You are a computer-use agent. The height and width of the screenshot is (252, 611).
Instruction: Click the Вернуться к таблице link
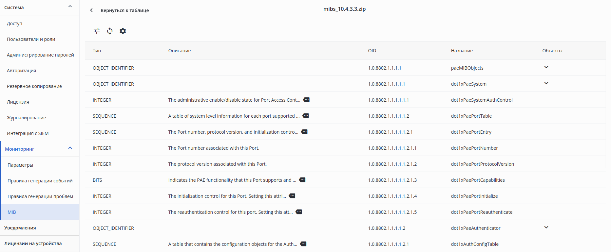(124, 10)
